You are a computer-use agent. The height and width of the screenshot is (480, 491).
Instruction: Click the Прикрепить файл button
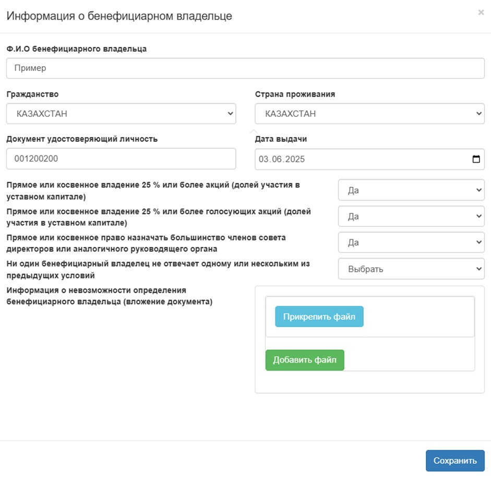(319, 317)
